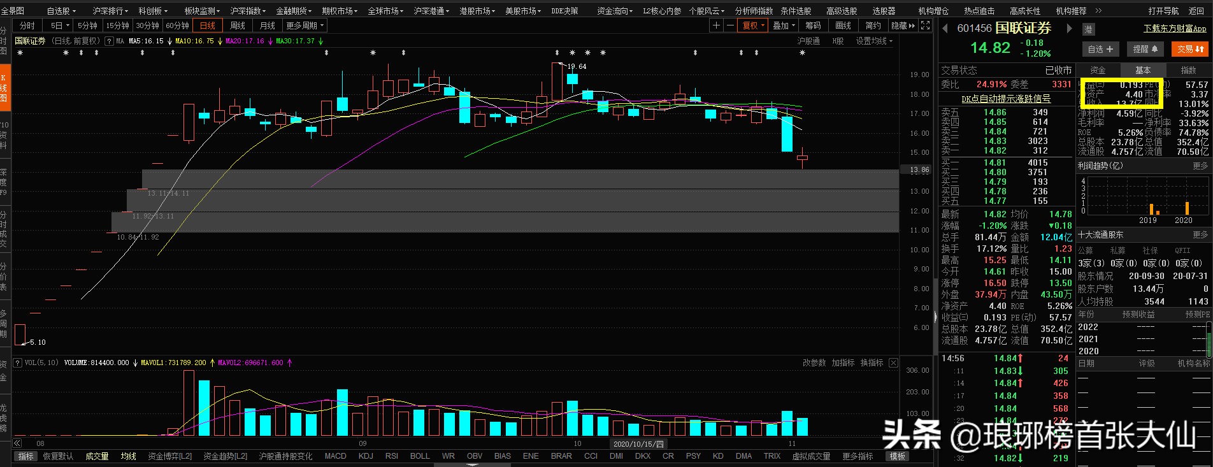1213x467 pixels.
Task: Expand 5日 period dropdown
Action: [59, 25]
